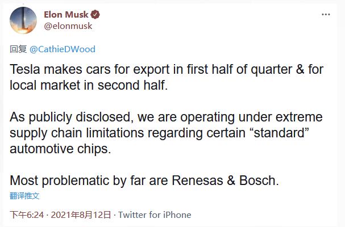Viewport: 345px width, 227px height.
Task: Visit the @elonmusk handle
Action: pos(68,26)
